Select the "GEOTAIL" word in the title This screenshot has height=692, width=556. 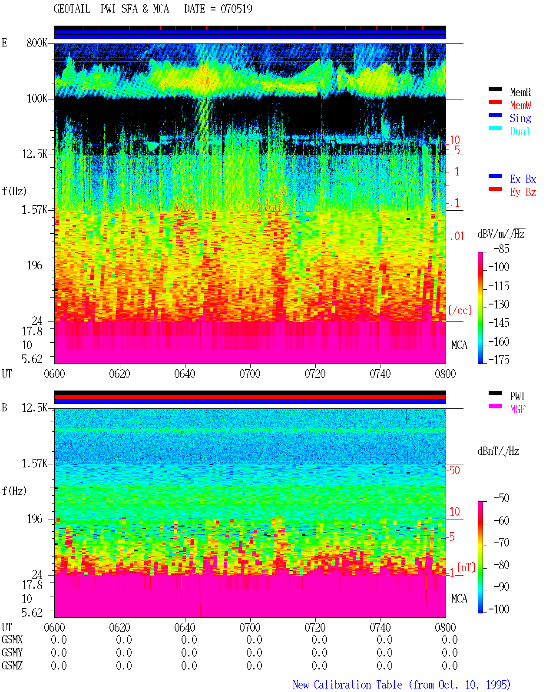point(72,9)
